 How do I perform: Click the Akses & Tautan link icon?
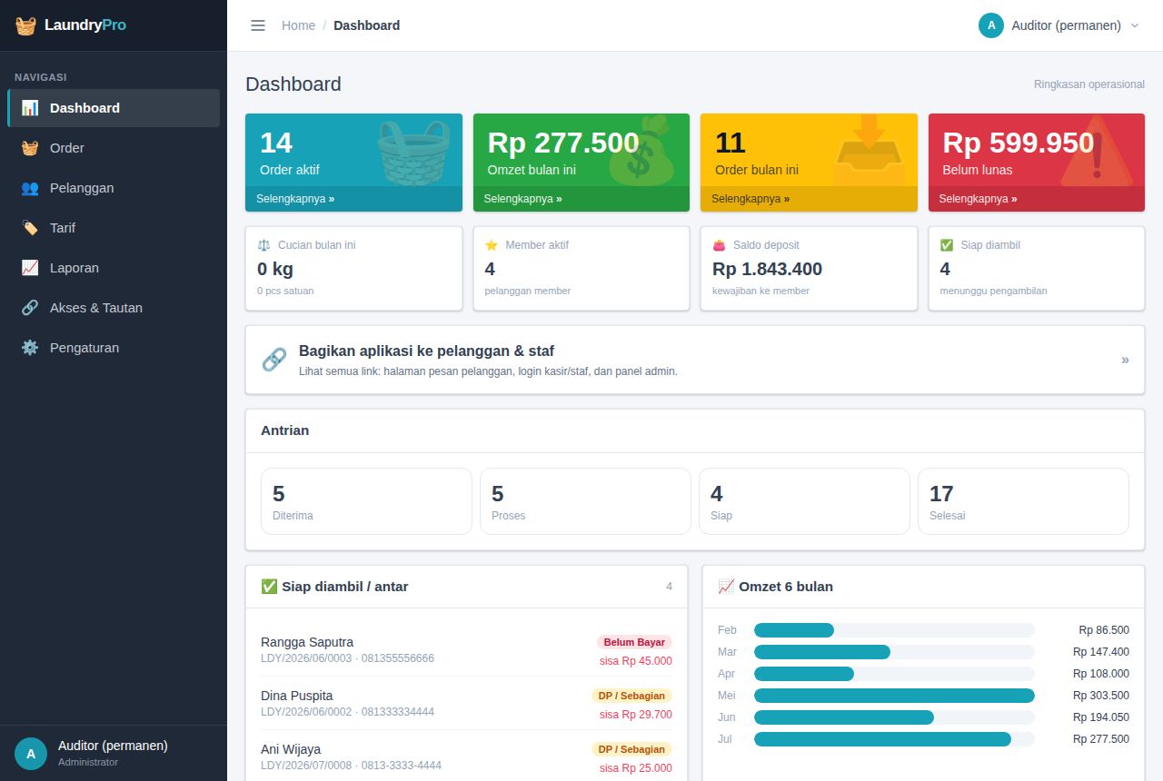(30, 308)
